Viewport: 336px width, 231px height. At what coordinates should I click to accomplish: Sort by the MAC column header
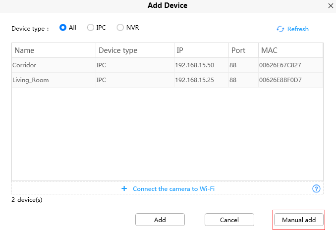click(291, 50)
